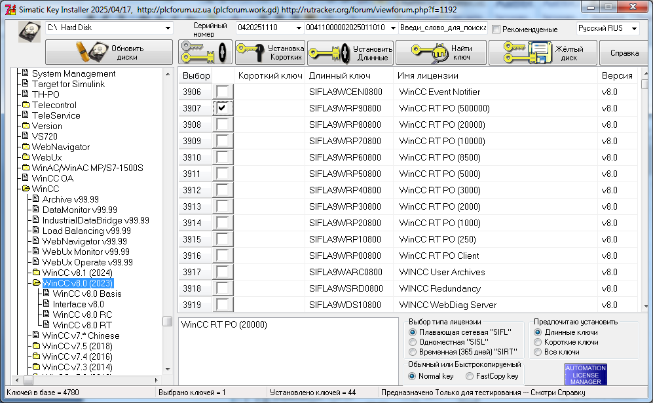Click the keys button next to Update disks
The height and width of the screenshot is (403, 653).
coord(204,52)
